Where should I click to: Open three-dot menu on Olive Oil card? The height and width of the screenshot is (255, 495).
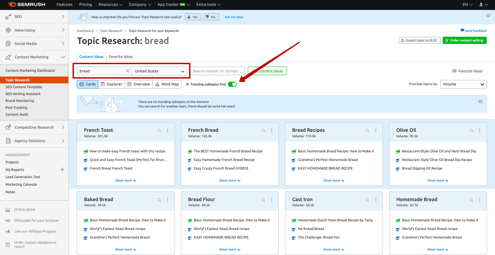[x=480, y=131]
